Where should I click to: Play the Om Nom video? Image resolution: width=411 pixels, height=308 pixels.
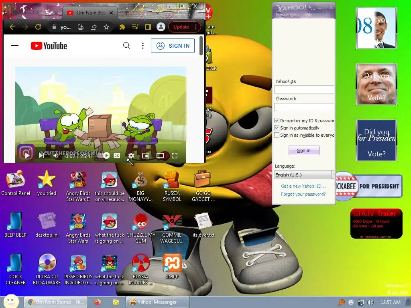[x=27, y=156]
